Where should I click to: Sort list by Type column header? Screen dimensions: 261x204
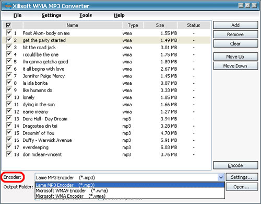(133, 25)
